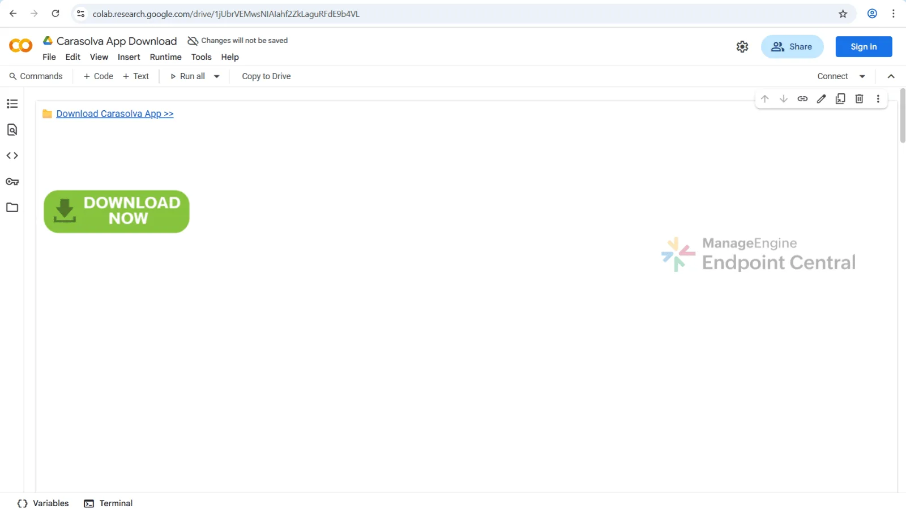
Task: Click the green Download Now image
Action: 117,212
